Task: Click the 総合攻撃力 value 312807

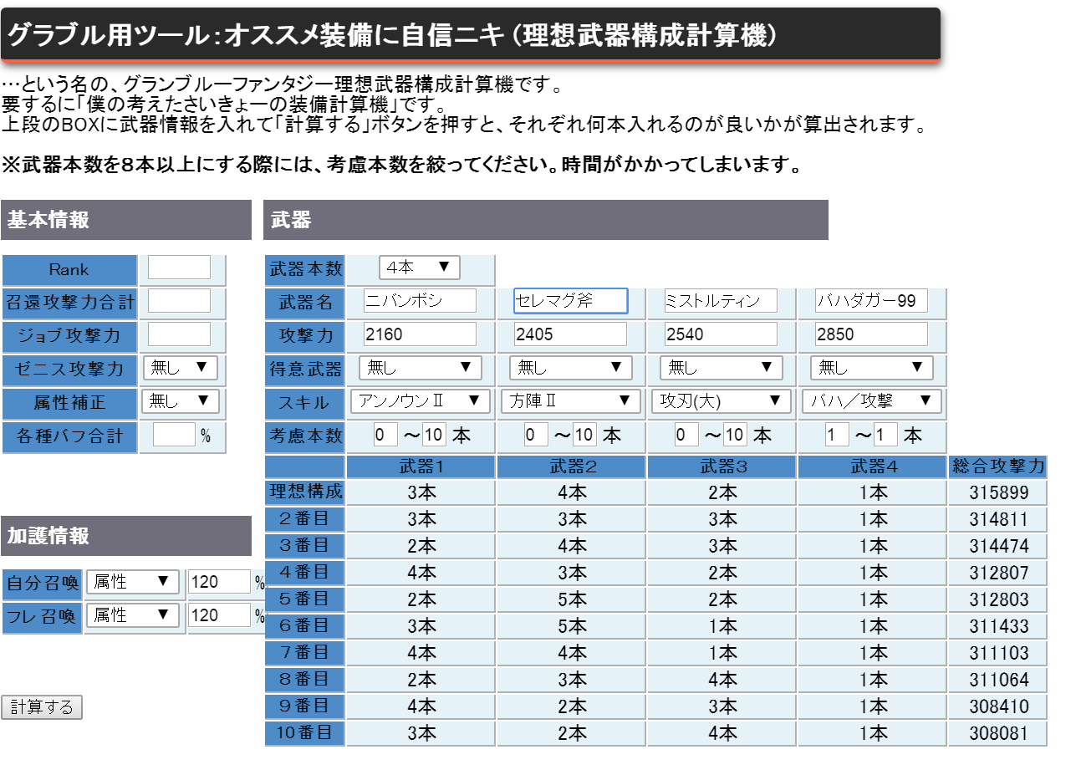Action: pos(998,574)
